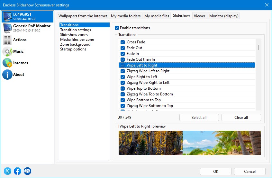Select the Zigzag Wipe Right to Left text
Image resolution: width=272 pixels, height=178 pixels.
148,83
